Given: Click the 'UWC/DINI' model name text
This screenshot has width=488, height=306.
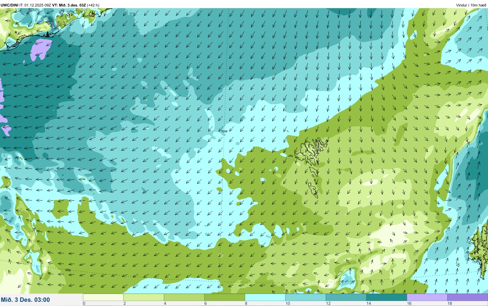Looking at the screenshot, I should pyautogui.click(x=10, y=5).
